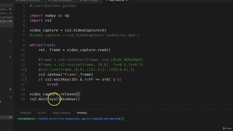The image size is (233, 131).
Task: Open the '3_perception' folder row in sidebar
Action: (7, 17)
